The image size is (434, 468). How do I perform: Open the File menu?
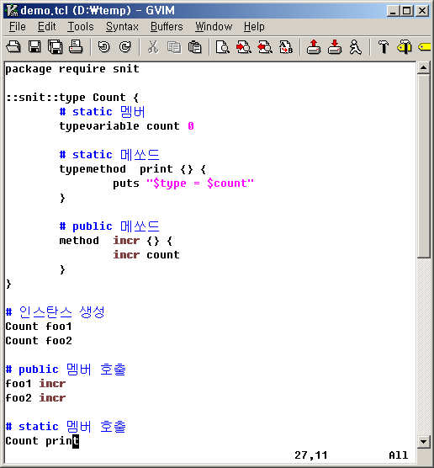tap(18, 27)
